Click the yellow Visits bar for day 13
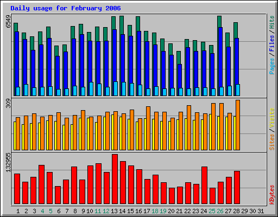Image resolution: width=278 pixels, height=217 pixels. tap(112, 132)
